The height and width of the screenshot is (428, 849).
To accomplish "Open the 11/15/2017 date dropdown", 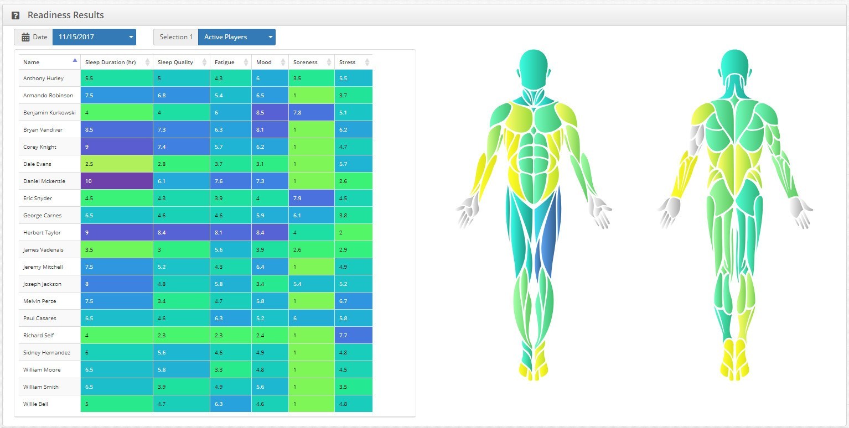I will point(94,37).
